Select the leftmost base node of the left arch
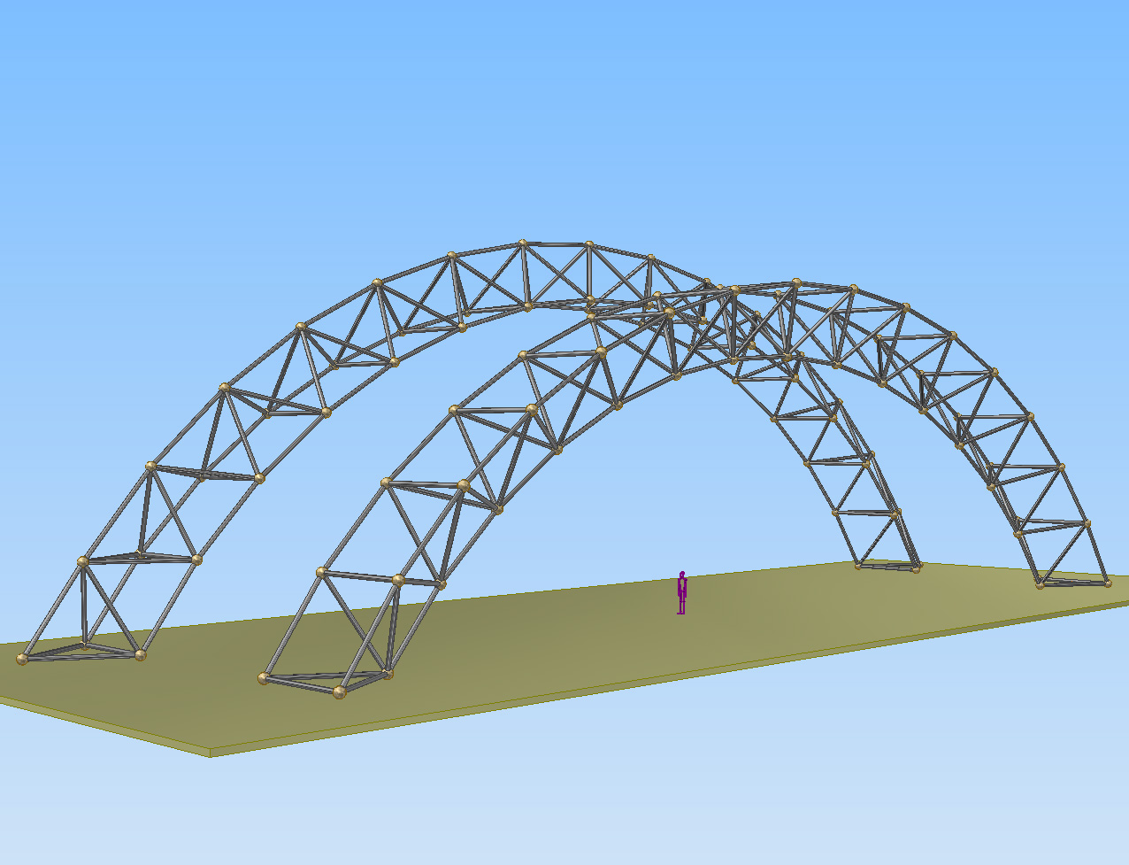 [23, 659]
